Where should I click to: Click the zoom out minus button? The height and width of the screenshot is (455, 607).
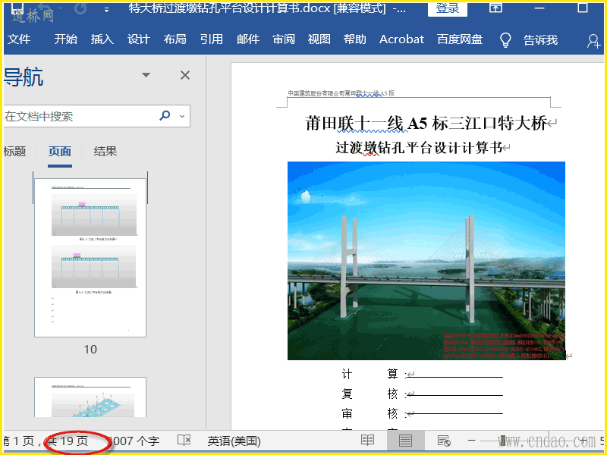click(471, 441)
